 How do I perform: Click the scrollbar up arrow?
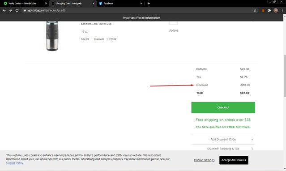[x=285, y=16]
